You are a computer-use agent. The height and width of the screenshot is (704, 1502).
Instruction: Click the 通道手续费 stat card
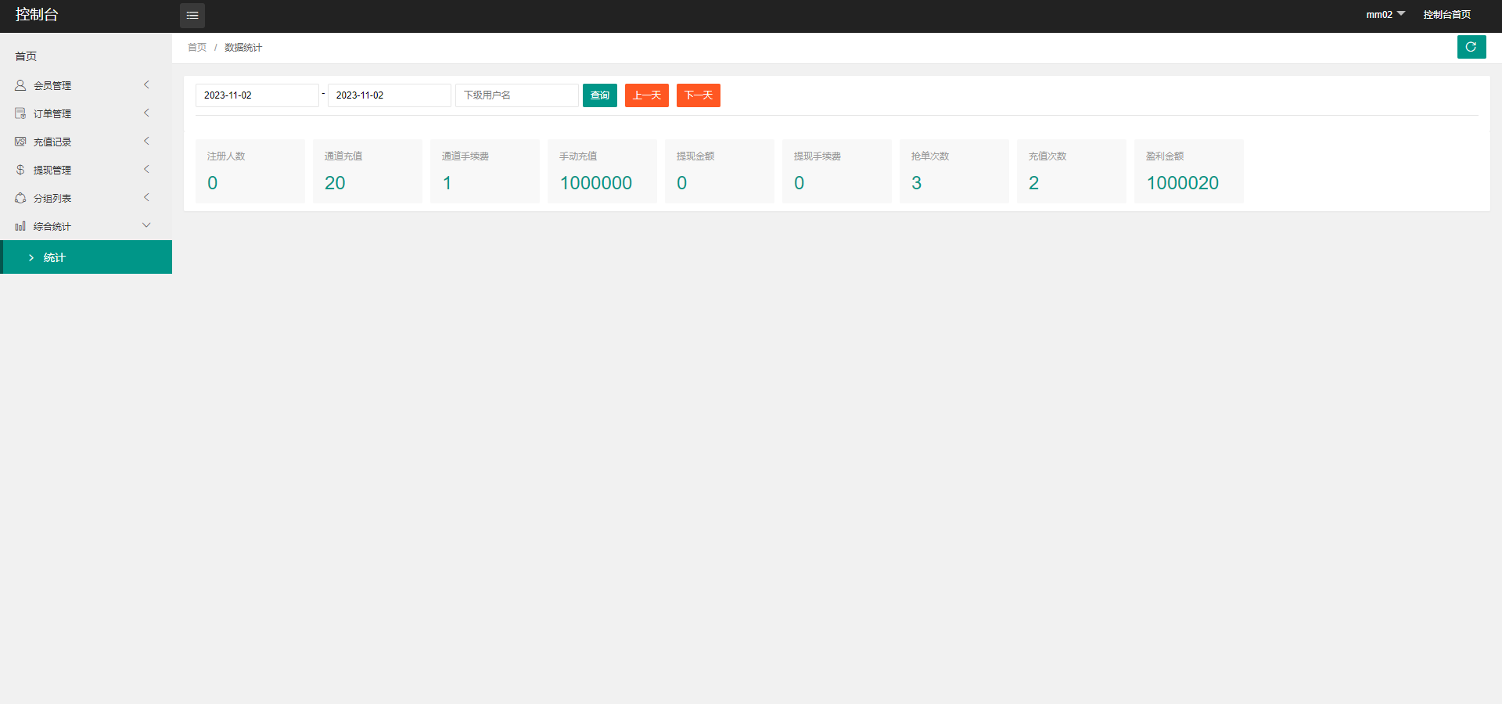click(x=485, y=171)
